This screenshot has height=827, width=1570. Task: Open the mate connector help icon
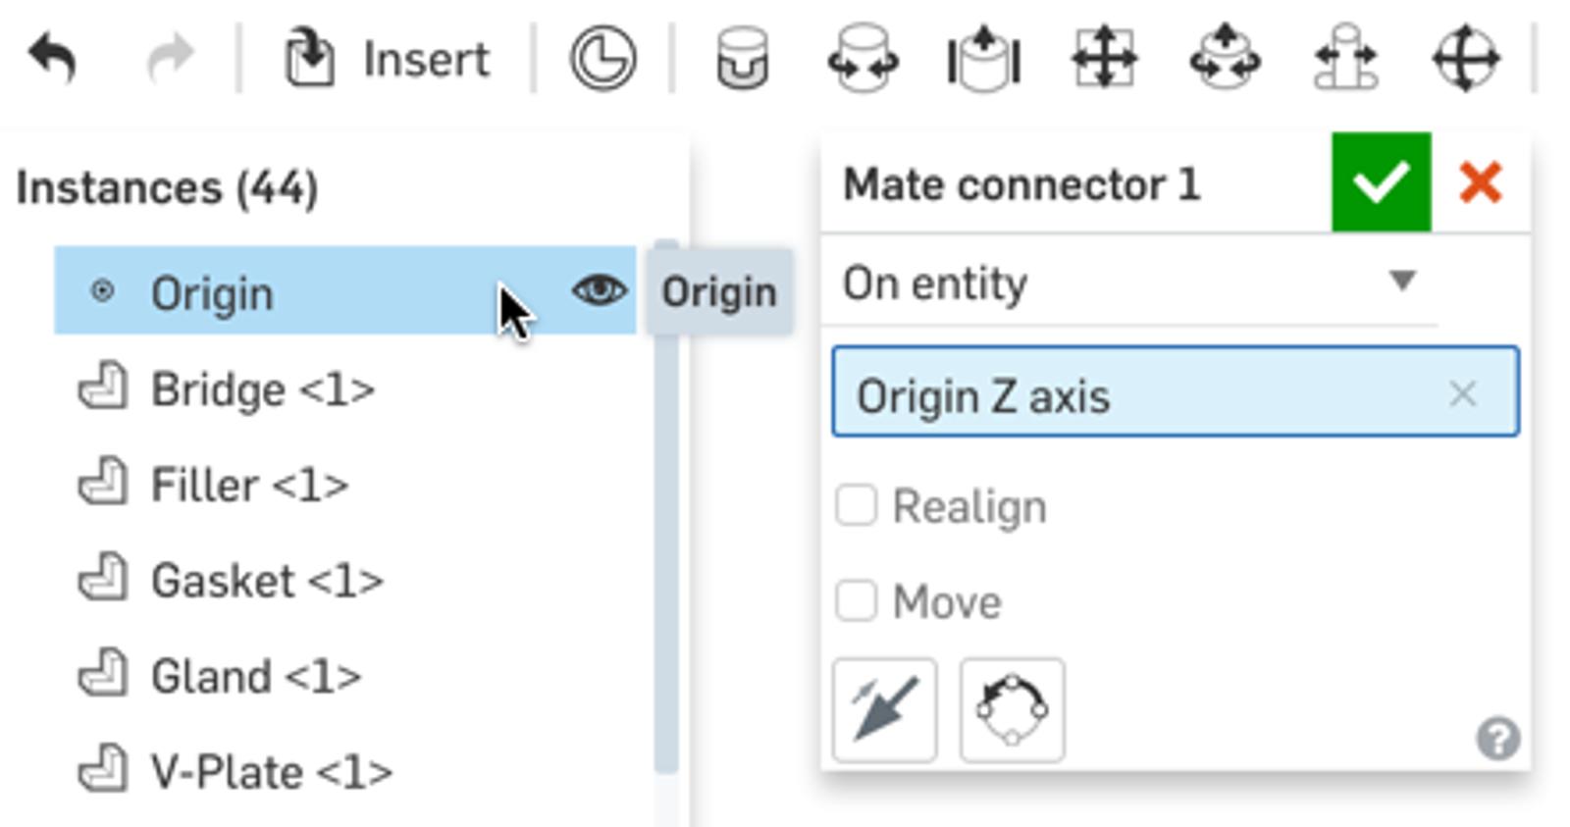pyautogui.click(x=1497, y=739)
